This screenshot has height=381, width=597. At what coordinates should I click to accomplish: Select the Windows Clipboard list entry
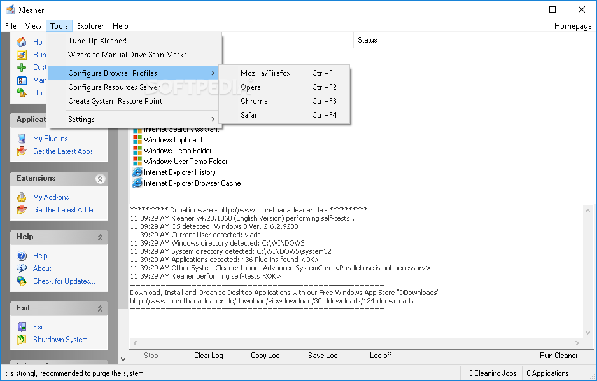tap(172, 140)
